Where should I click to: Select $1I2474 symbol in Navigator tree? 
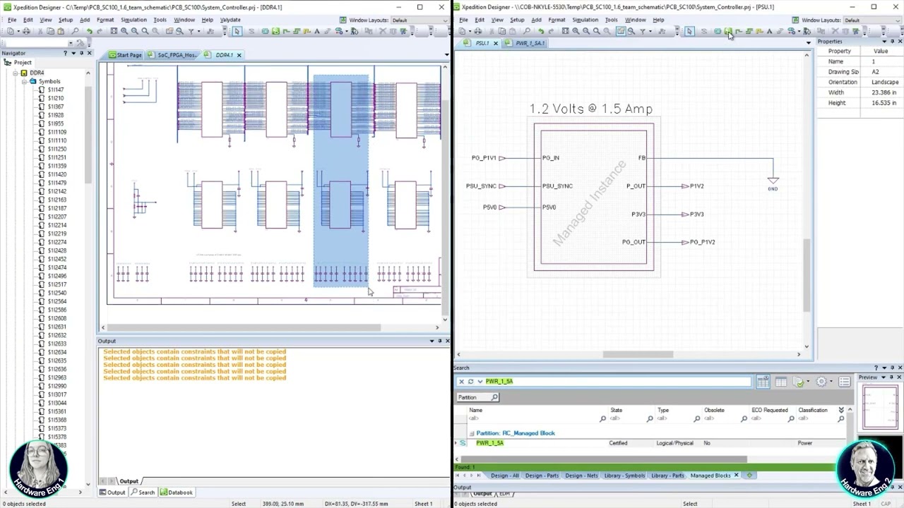(x=56, y=267)
